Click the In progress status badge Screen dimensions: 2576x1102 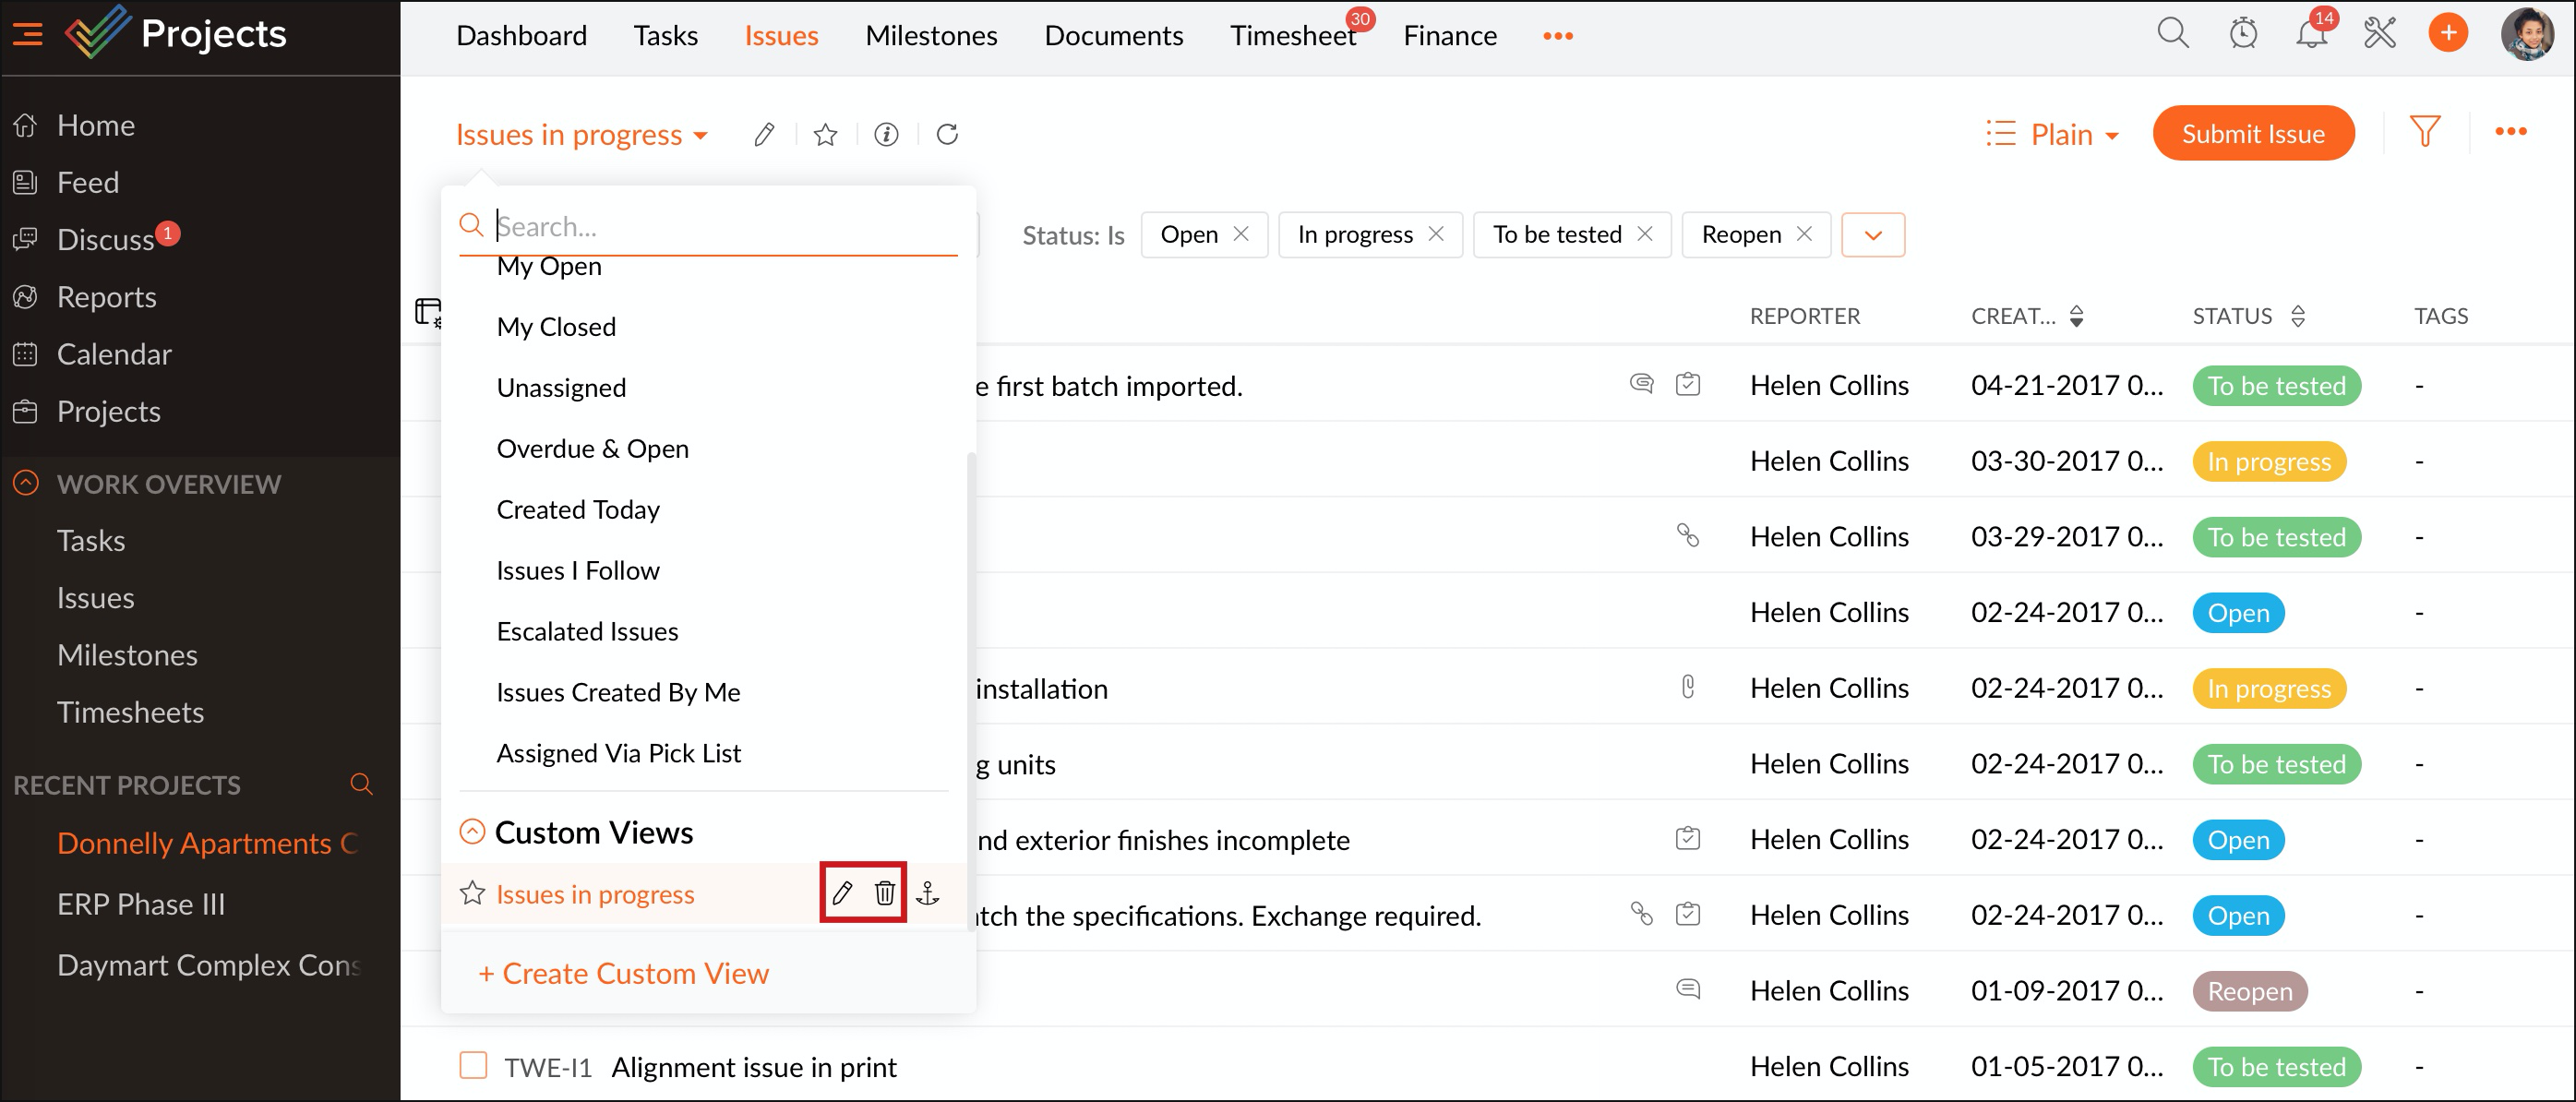click(x=2268, y=461)
